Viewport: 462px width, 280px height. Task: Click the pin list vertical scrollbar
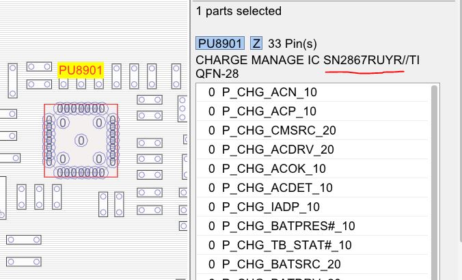tap(434, 182)
